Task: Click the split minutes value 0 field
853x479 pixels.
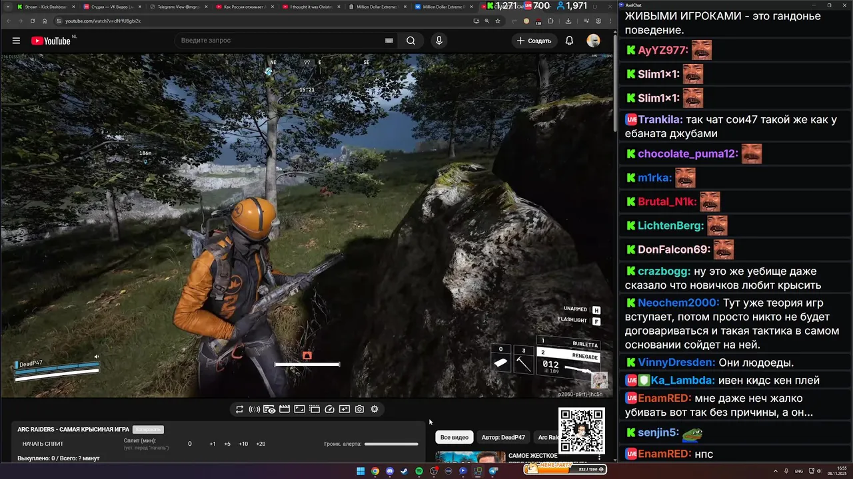Action: point(190,444)
